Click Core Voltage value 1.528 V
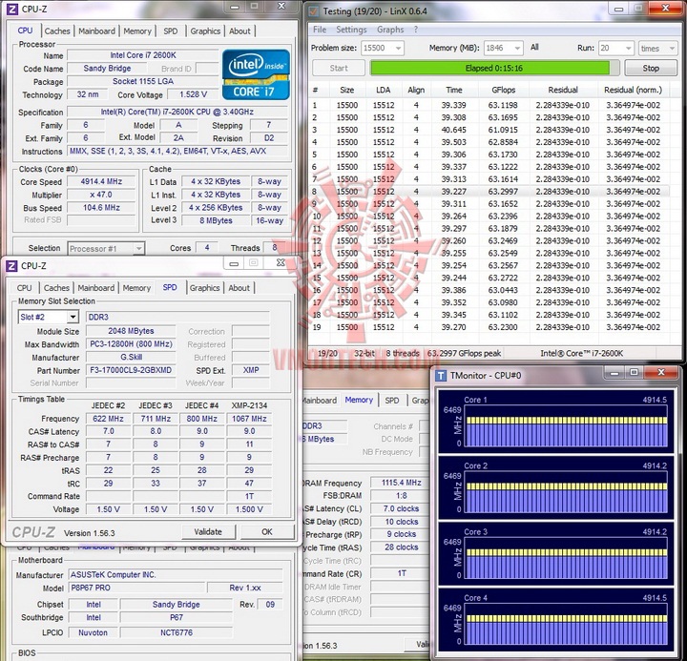Screen dimensions: 687x661 (193, 94)
